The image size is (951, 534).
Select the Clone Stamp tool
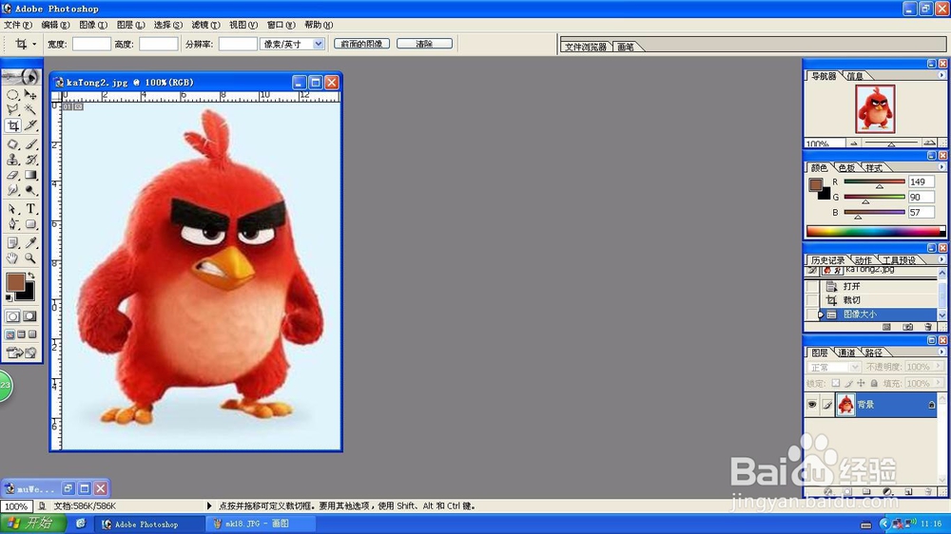coord(12,160)
